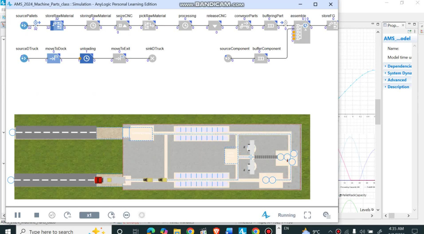Click the open-in-new-view Properties icon
This screenshot has width=424, height=234.
(409, 32)
